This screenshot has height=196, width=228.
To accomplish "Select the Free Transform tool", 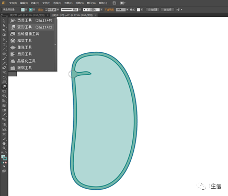I will coord(4,91).
